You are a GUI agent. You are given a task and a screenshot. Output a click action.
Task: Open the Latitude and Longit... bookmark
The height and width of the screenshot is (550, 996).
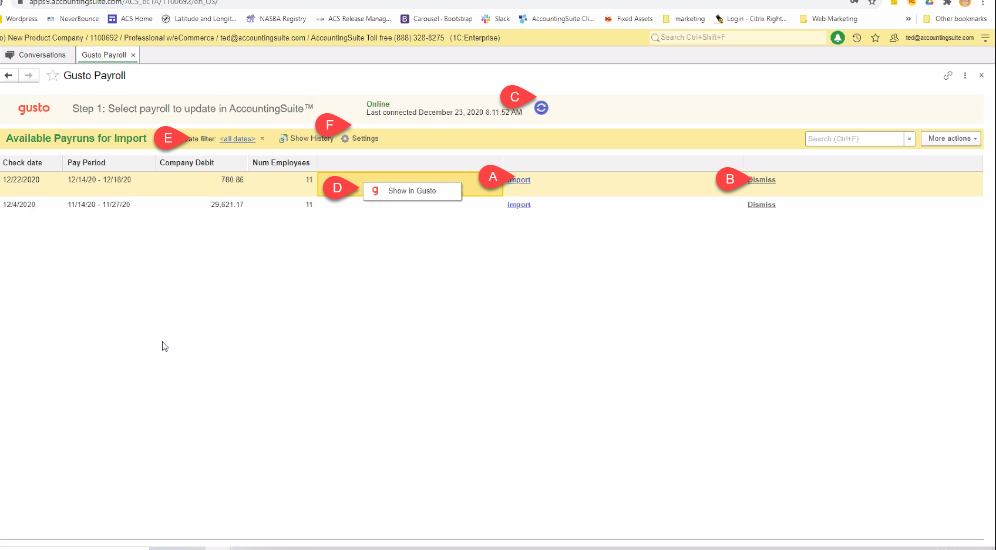199,19
